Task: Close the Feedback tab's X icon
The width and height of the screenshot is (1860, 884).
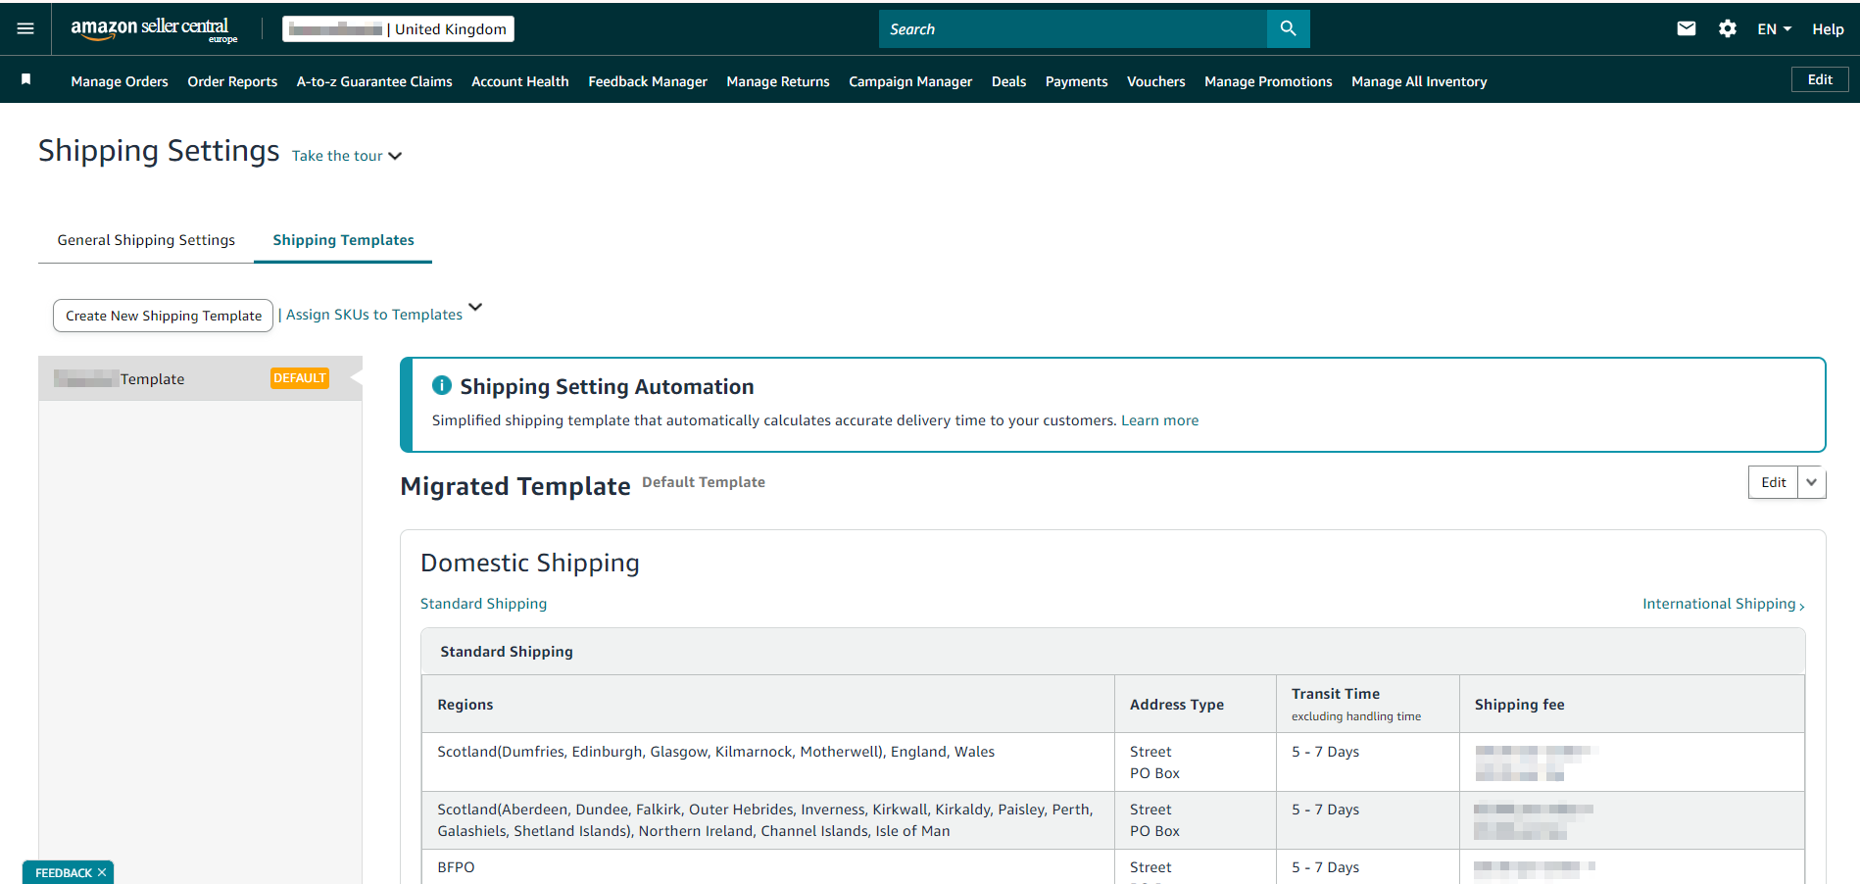Action: click(x=102, y=872)
